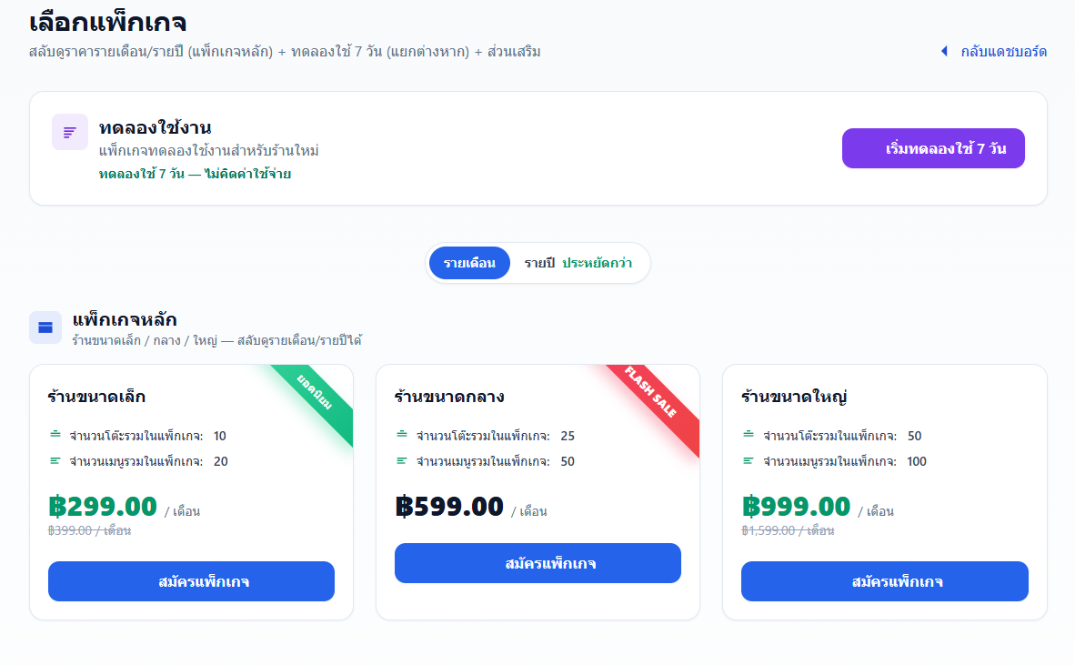Click the ฿299.00 price on small plan

pyautogui.click(x=103, y=506)
